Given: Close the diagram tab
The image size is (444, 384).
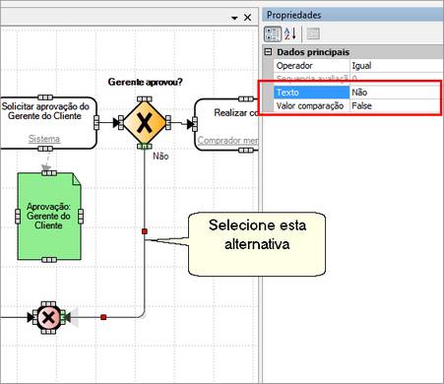Looking at the screenshot, I should [247, 18].
